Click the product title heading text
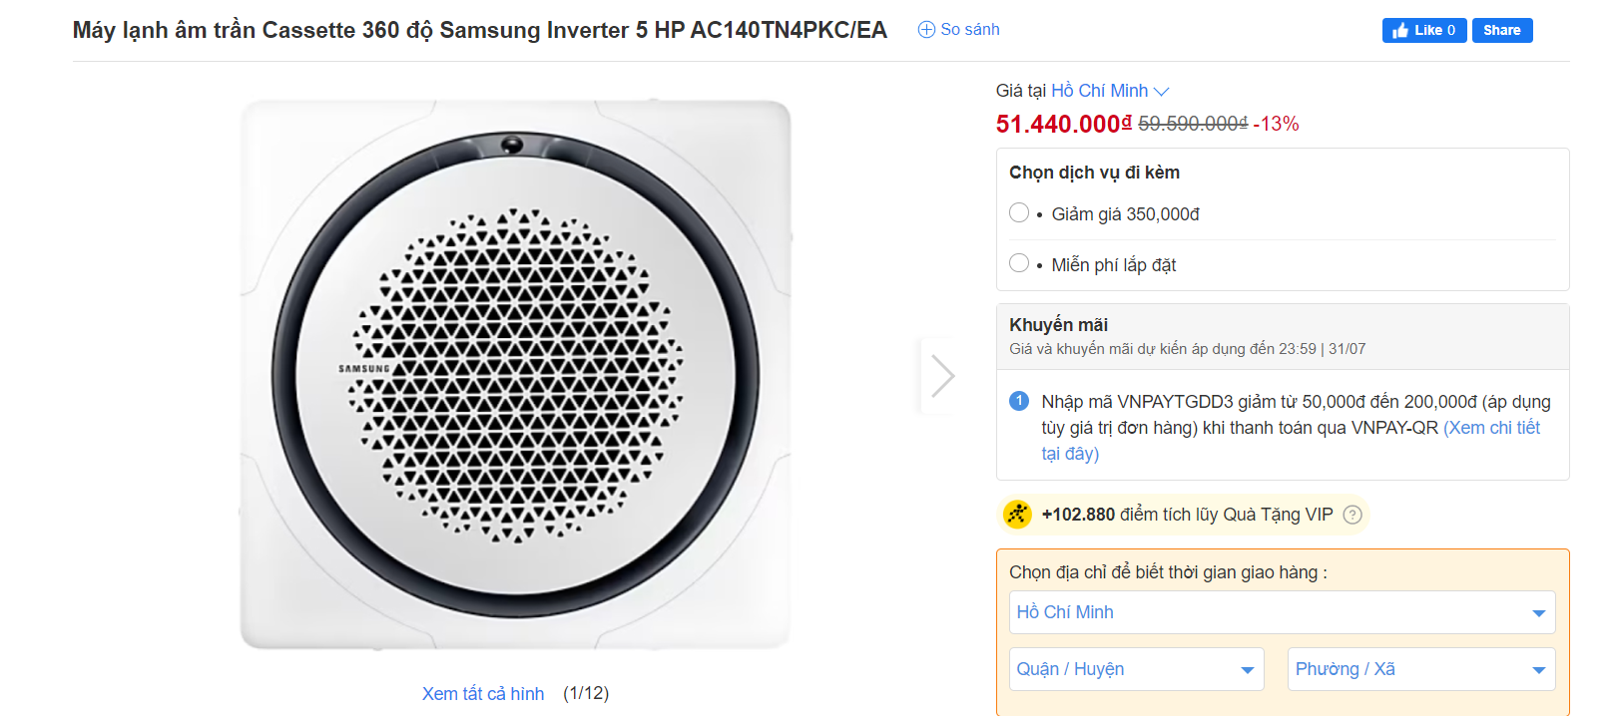This screenshot has width=1619, height=716. [x=479, y=30]
